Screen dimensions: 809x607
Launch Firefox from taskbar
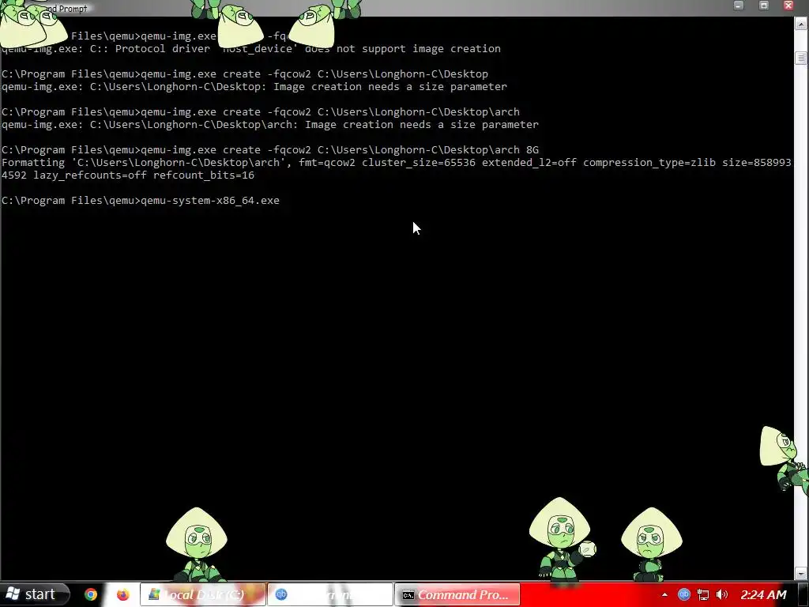[122, 594]
